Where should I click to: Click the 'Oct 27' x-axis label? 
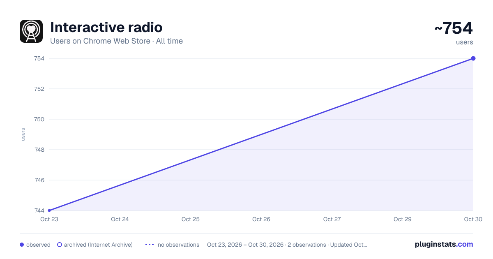coord(332,219)
